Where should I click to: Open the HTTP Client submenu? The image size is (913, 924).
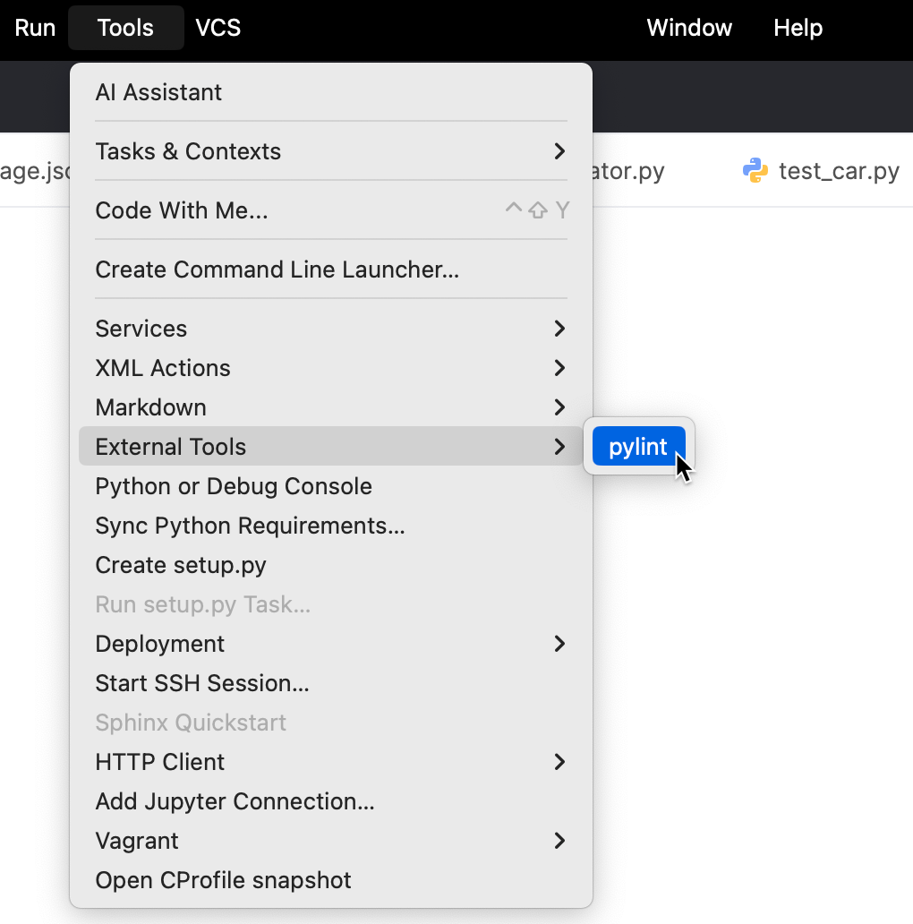(159, 762)
